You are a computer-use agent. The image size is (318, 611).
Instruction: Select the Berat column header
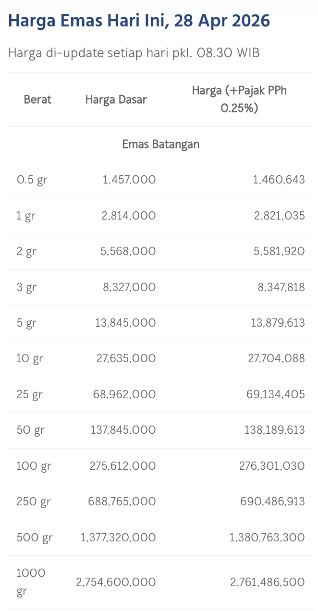tap(37, 100)
